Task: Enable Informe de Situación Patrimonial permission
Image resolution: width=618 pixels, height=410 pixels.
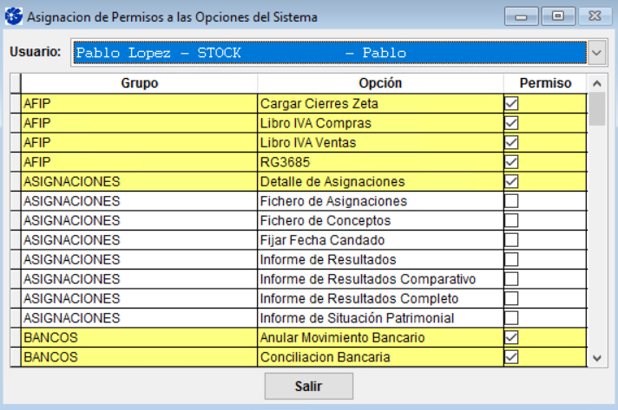Action: click(511, 318)
